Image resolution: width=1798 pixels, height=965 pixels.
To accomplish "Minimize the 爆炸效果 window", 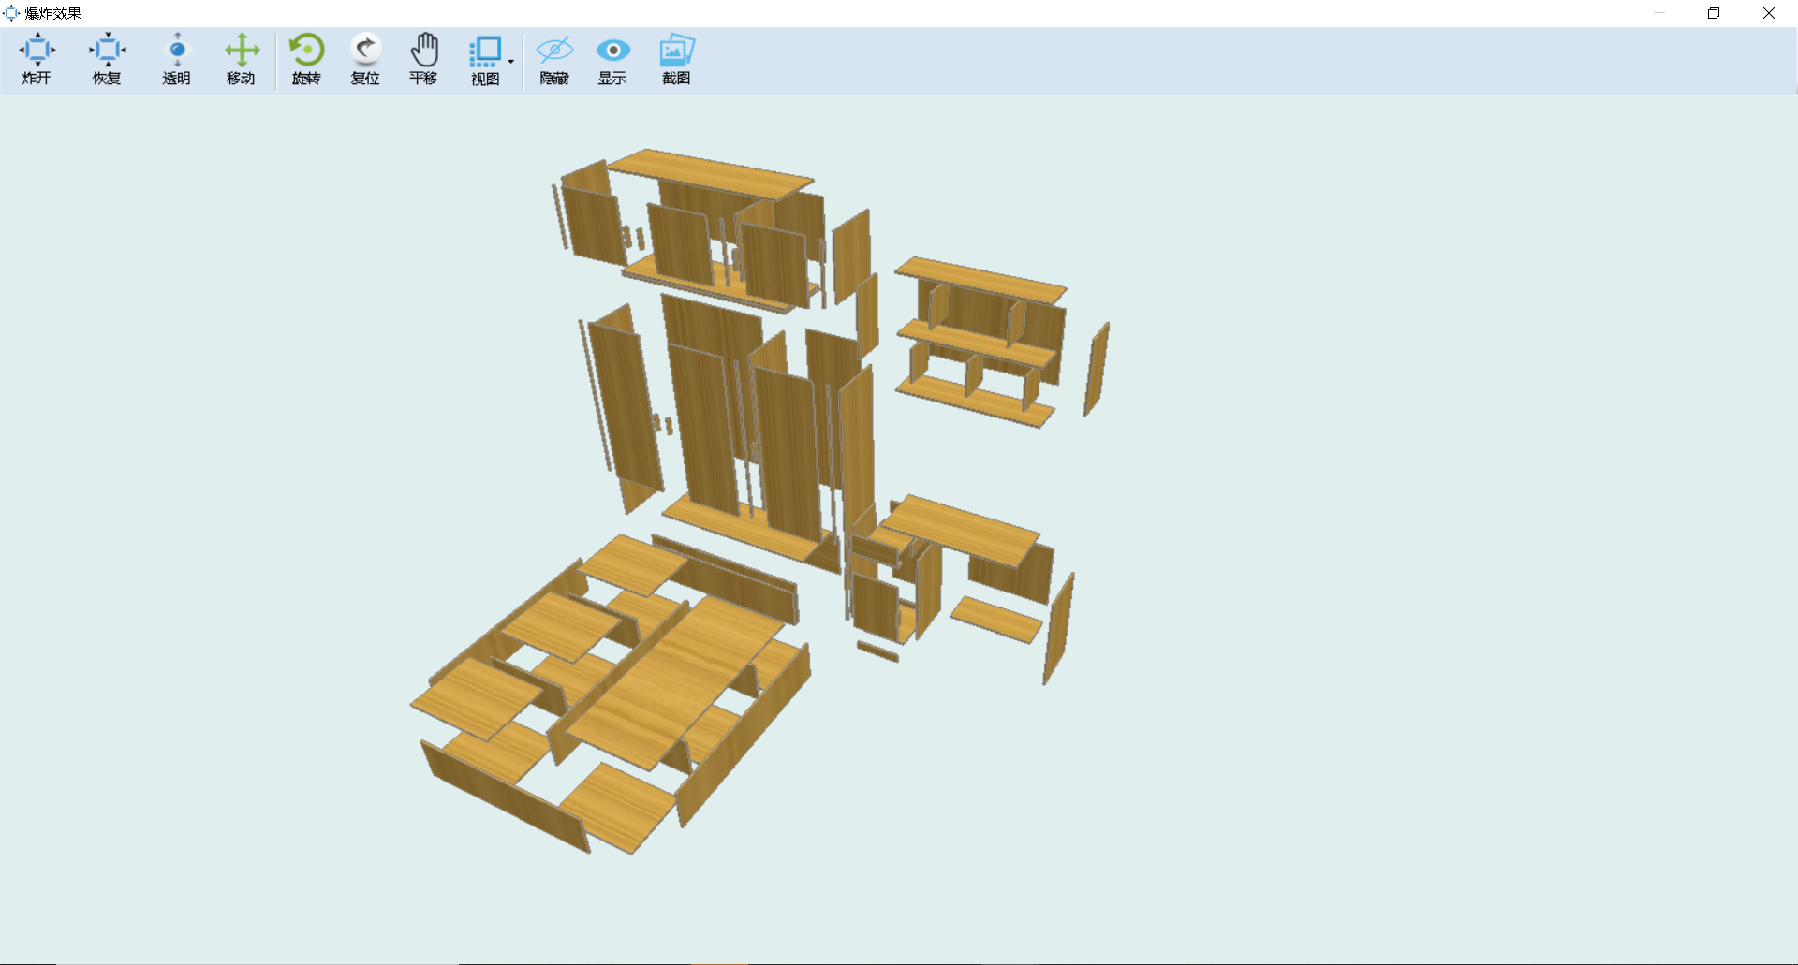I will point(1659,13).
